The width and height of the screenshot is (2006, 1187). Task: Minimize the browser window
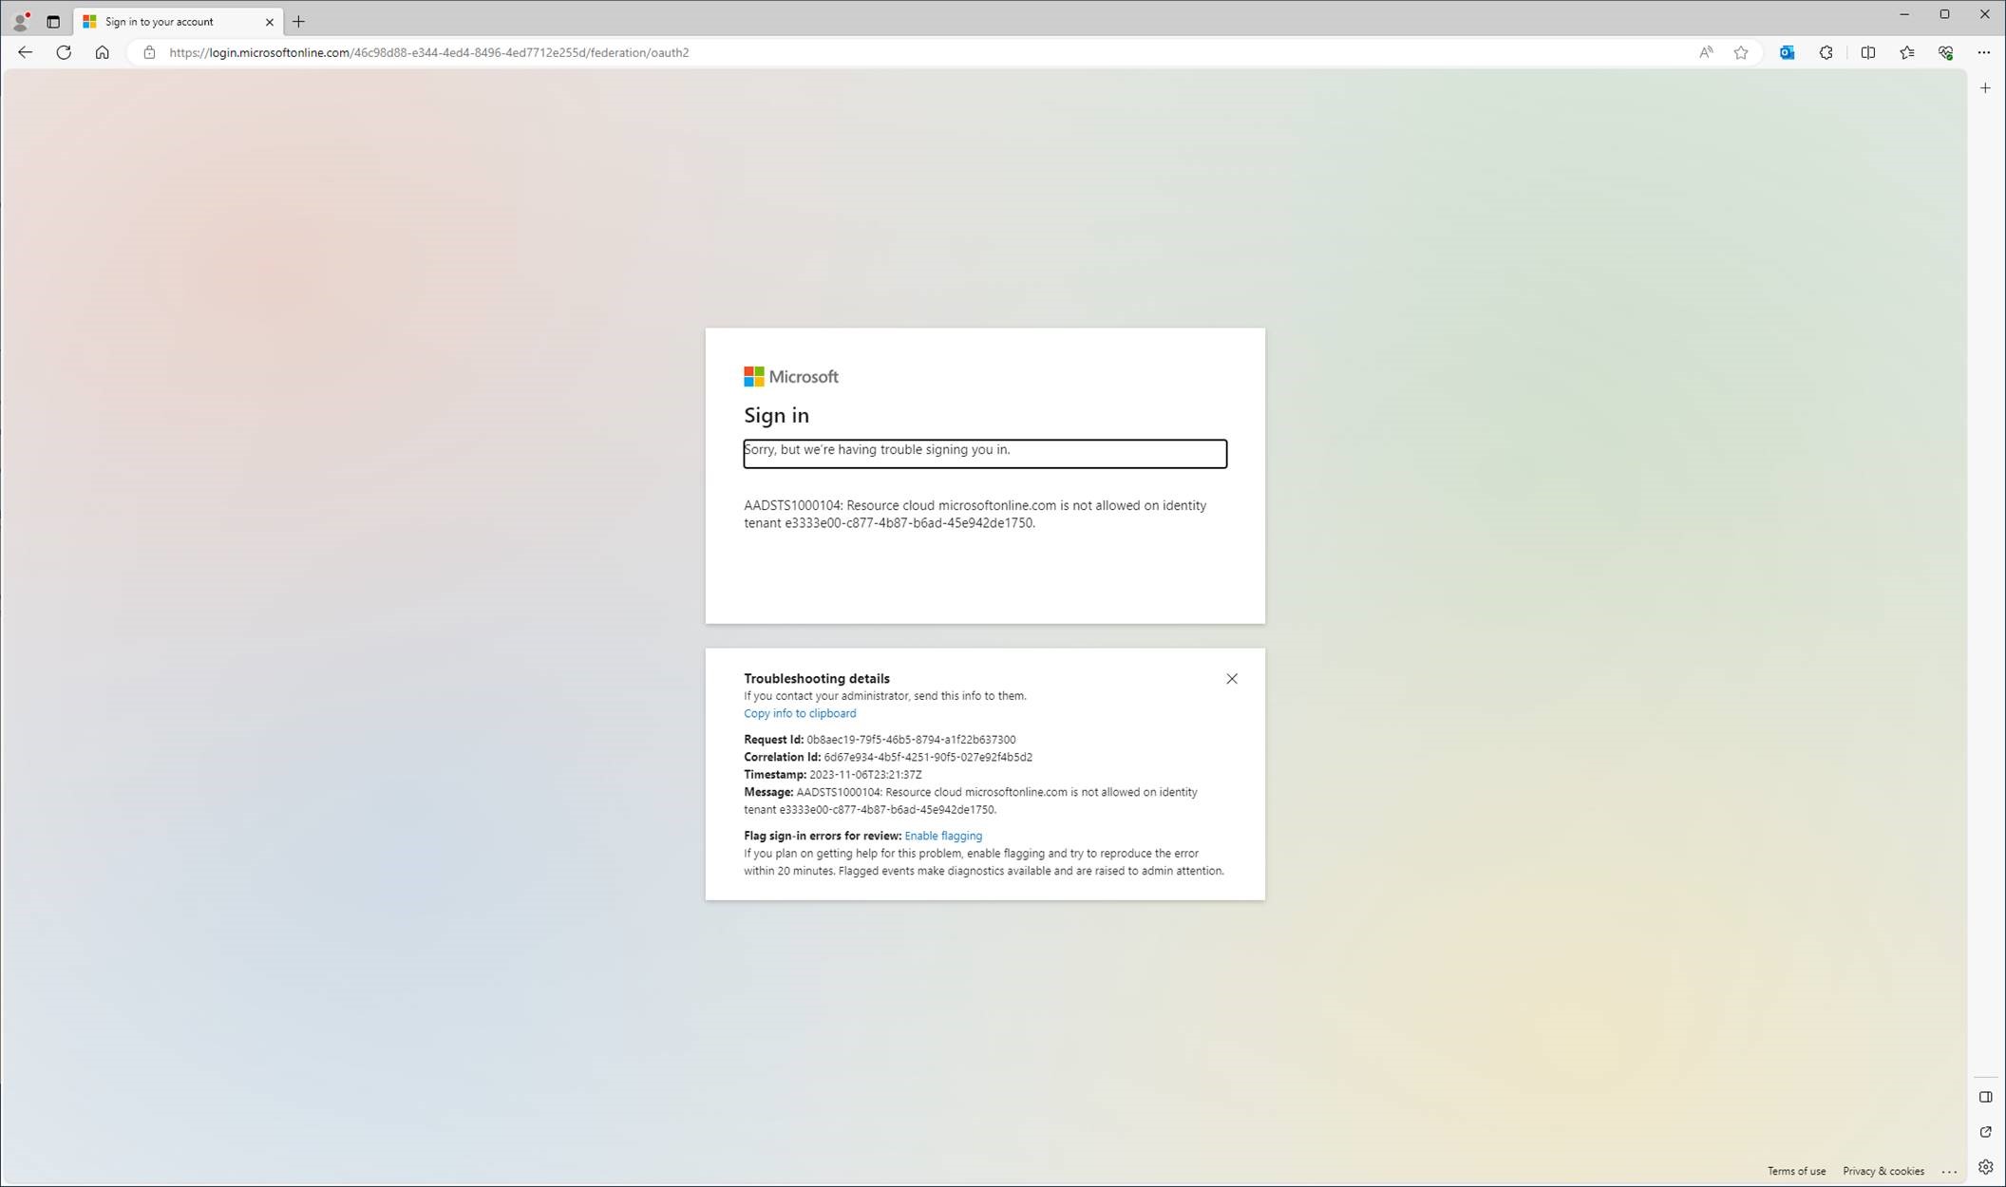click(x=1903, y=14)
